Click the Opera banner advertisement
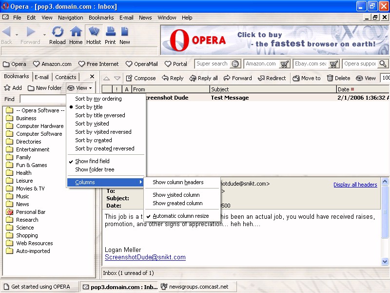390x293 pixels. click(274, 40)
